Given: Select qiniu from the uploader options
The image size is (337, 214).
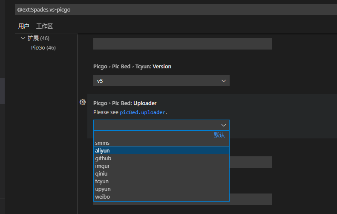Looking at the screenshot, I should (x=161, y=174).
